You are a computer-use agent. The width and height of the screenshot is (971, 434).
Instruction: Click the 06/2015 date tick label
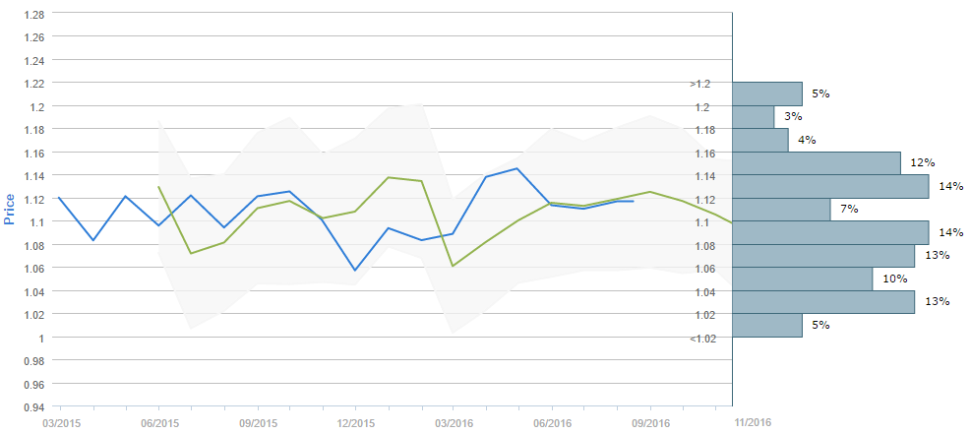click(x=158, y=422)
